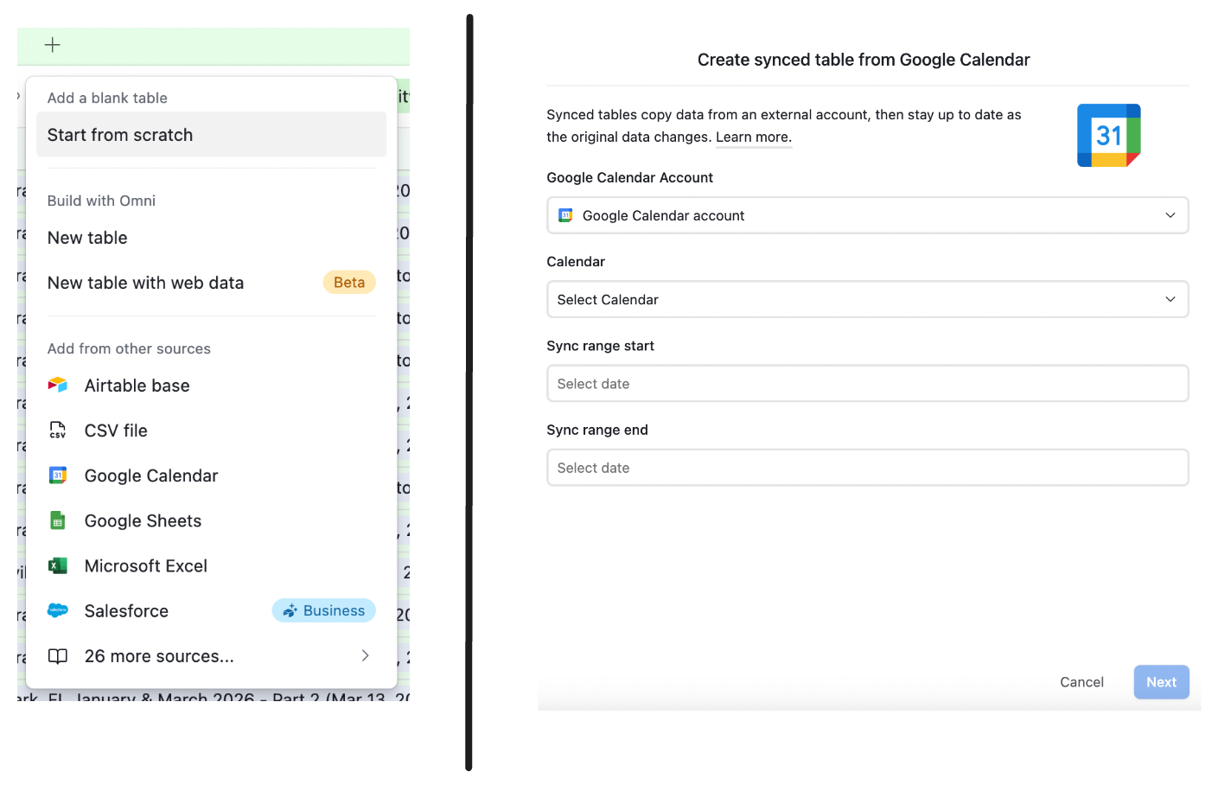Image resolution: width=1218 pixels, height=785 pixels.
Task: Open the Google Calendar account dropdown
Action: [x=868, y=215]
